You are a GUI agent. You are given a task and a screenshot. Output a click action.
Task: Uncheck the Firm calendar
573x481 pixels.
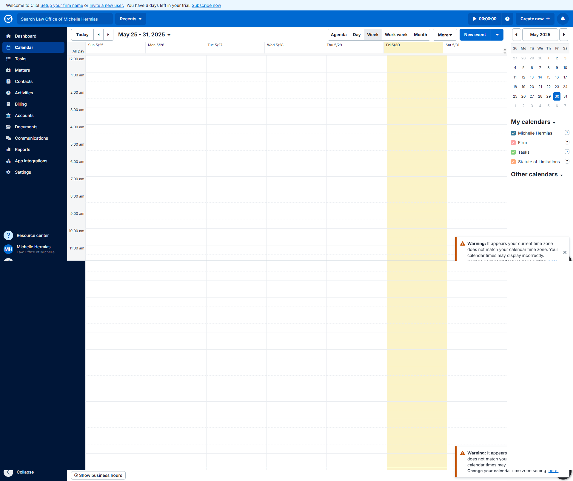pos(513,143)
